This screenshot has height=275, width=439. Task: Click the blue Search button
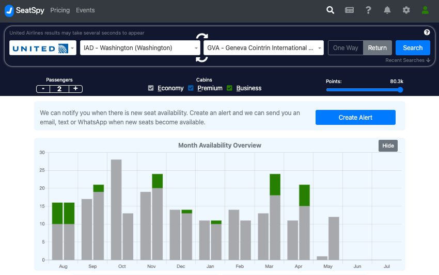pos(413,48)
